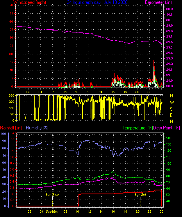Click the humidity axis value 100
This screenshot has height=217, width=182.
(4, 134)
